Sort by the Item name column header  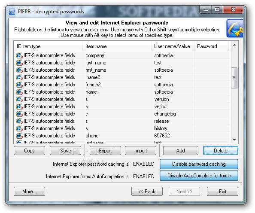pyautogui.click(x=117, y=46)
